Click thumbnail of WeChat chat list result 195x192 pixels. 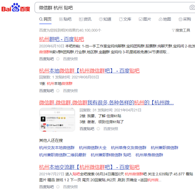[57, 120]
